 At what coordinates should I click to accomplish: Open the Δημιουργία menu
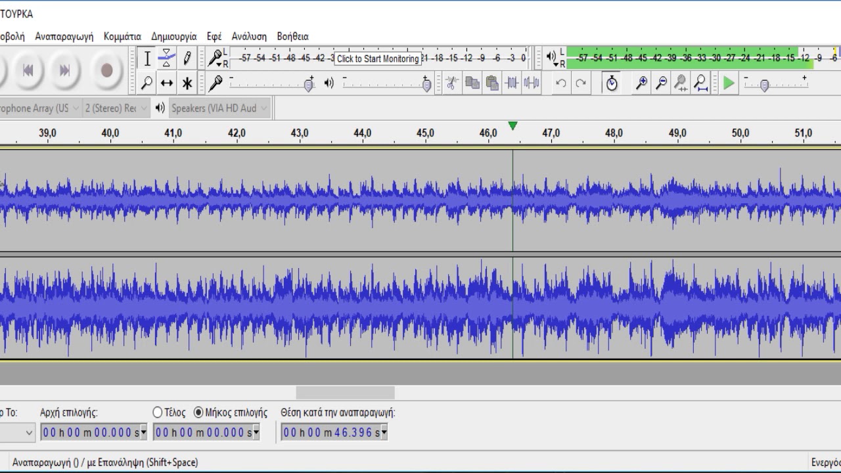[x=173, y=36]
